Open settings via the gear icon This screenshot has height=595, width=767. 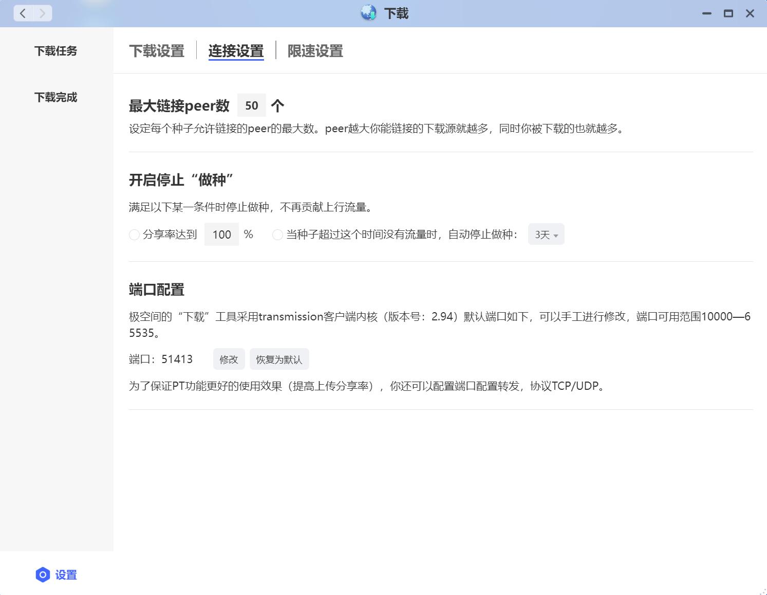[x=42, y=575]
